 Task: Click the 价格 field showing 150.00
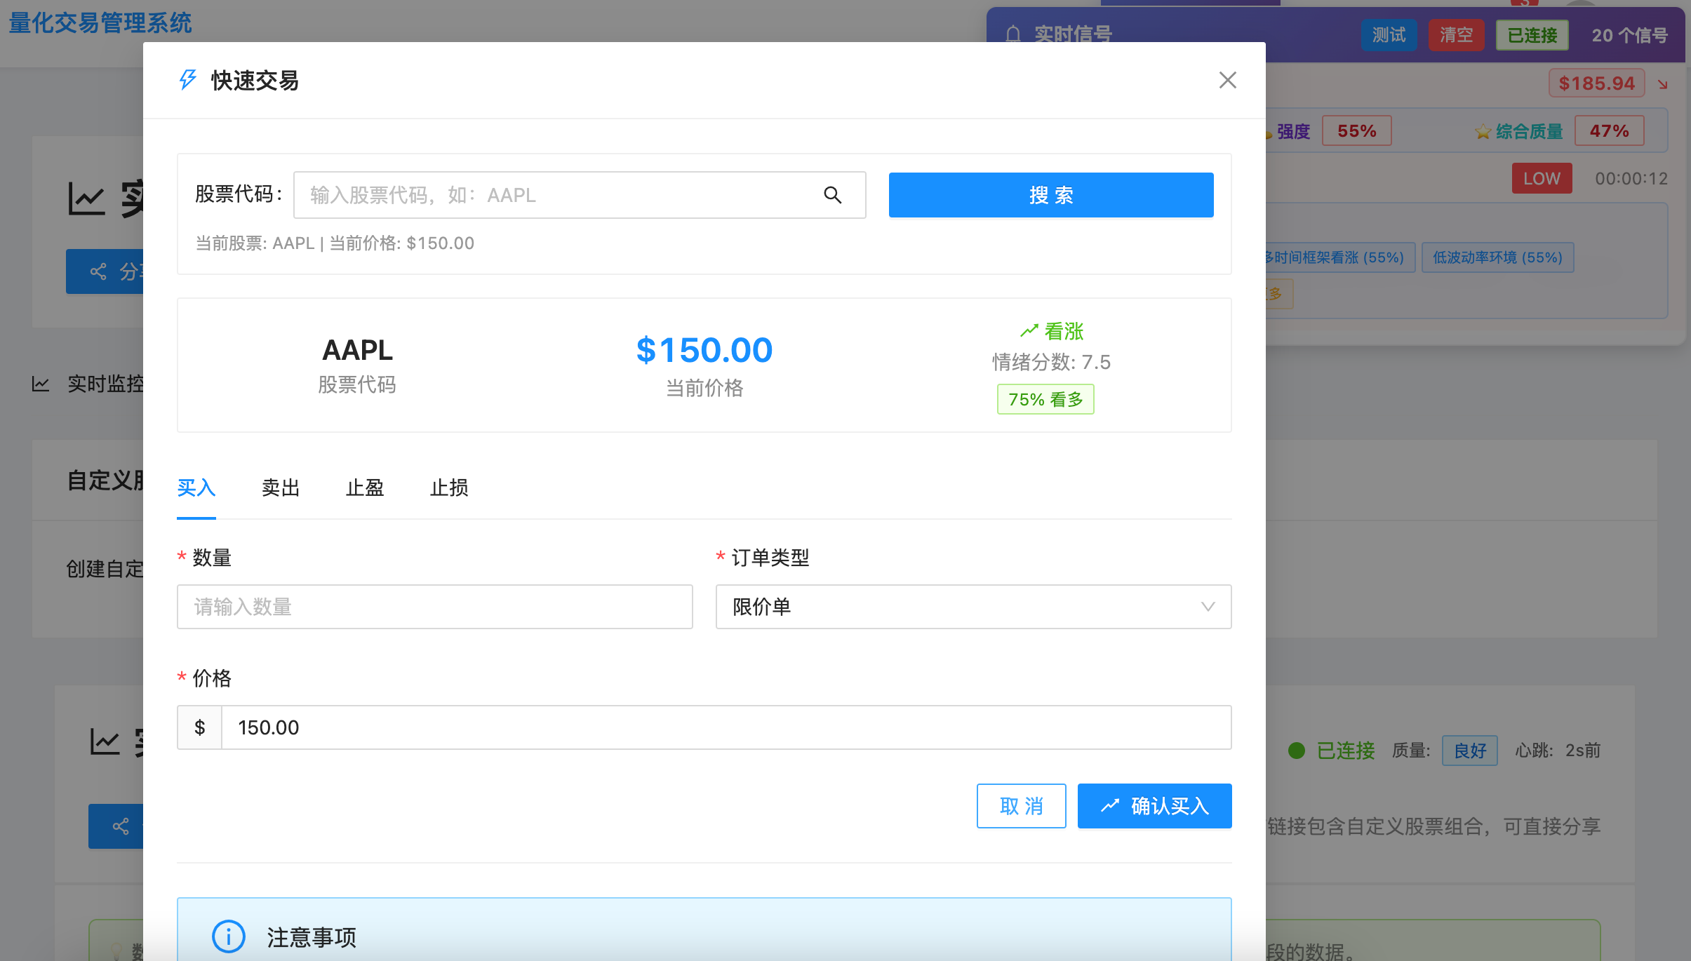click(x=726, y=727)
